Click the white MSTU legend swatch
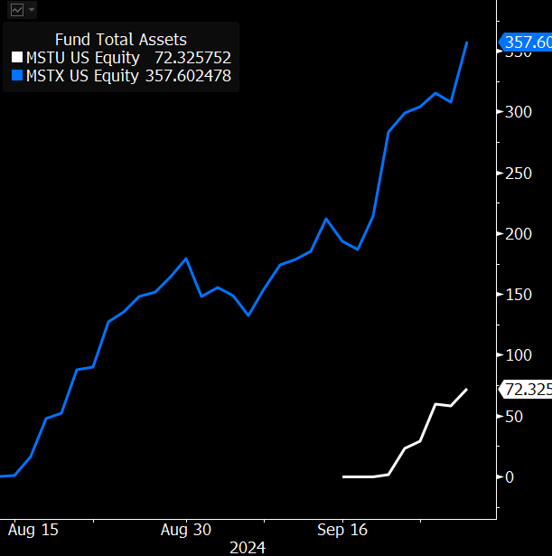Screen dimensions: 552x556 point(17,57)
